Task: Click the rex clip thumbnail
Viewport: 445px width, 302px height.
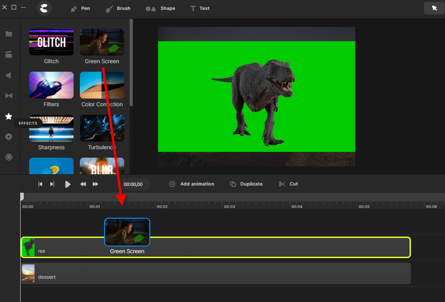Action: click(x=28, y=247)
